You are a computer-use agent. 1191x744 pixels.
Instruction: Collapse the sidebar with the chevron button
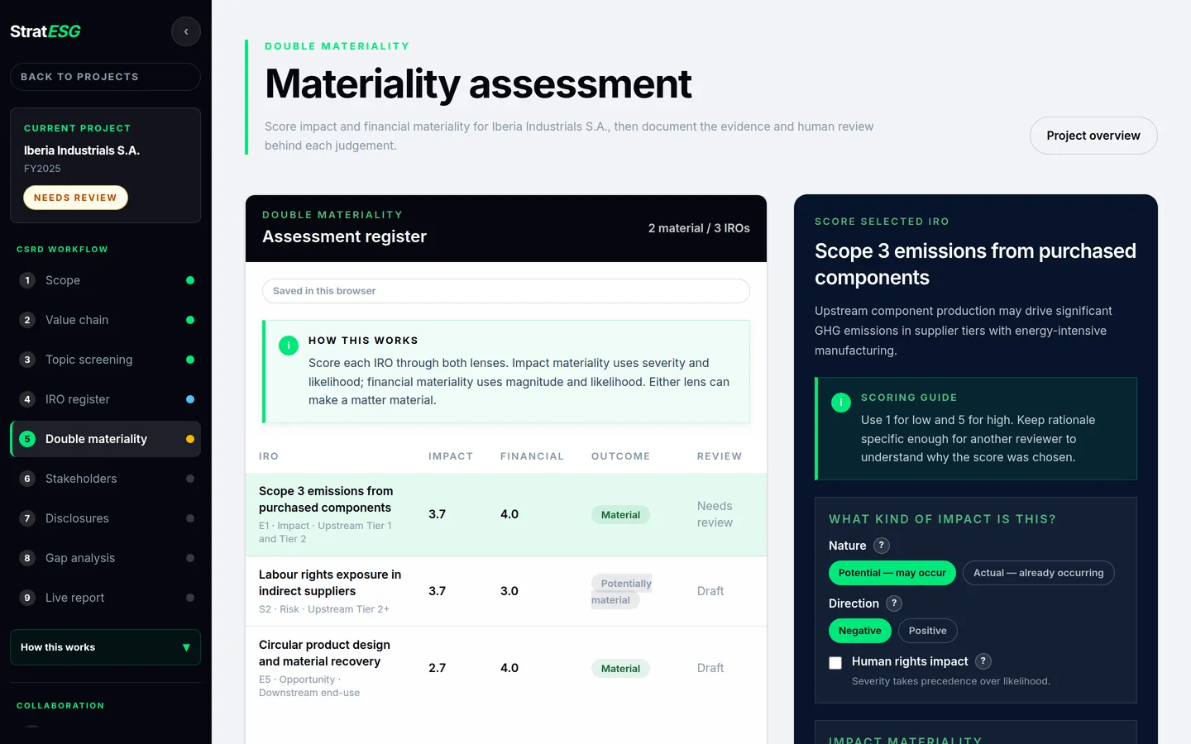pyautogui.click(x=186, y=31)
